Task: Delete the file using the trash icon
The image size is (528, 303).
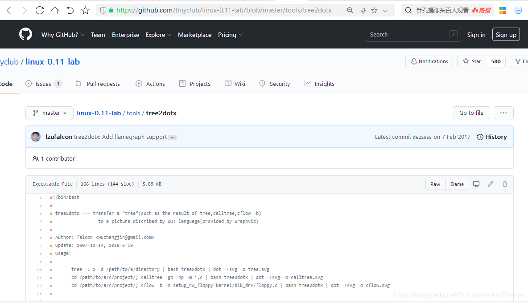Action: [x=504, y=184]
